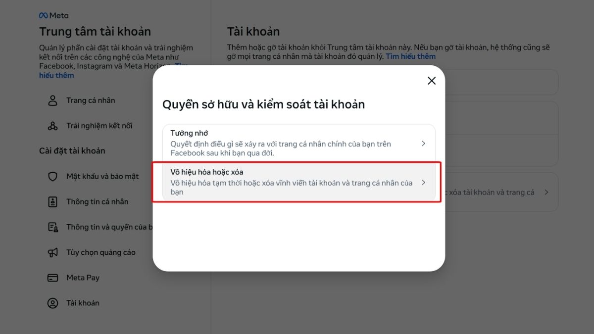Expand the Tưởng nhớ option chevron
Screen dimensions: 594x334
tap(423, 143)
